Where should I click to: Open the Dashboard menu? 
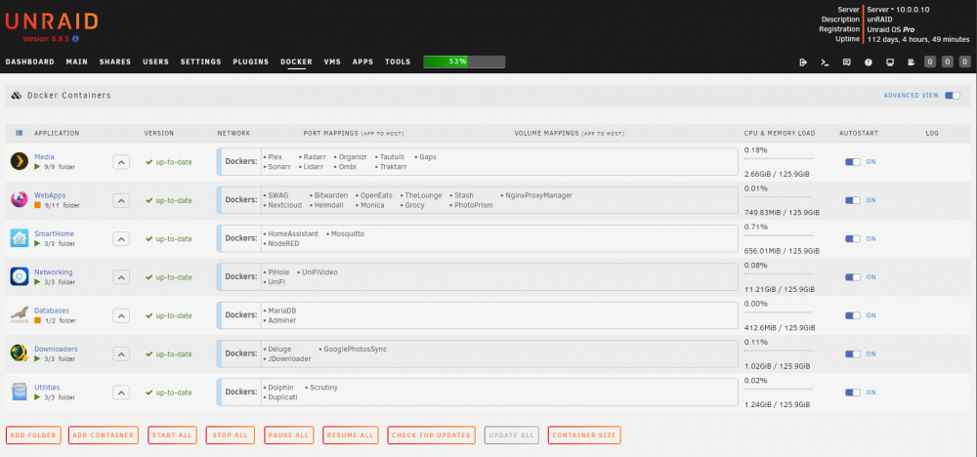pyautogui.click(x=30, y=62)
